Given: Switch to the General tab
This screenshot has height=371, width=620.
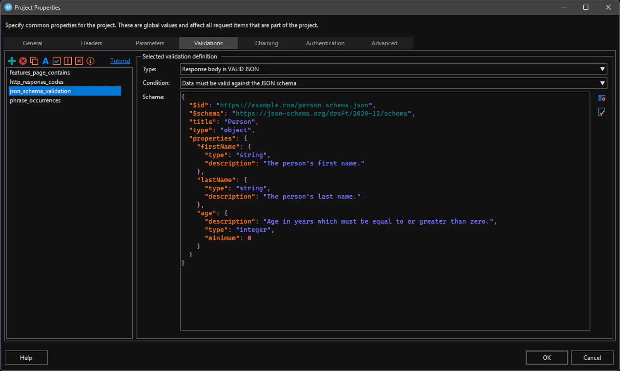Looking at the screenshot, I should tap(33, 43).
